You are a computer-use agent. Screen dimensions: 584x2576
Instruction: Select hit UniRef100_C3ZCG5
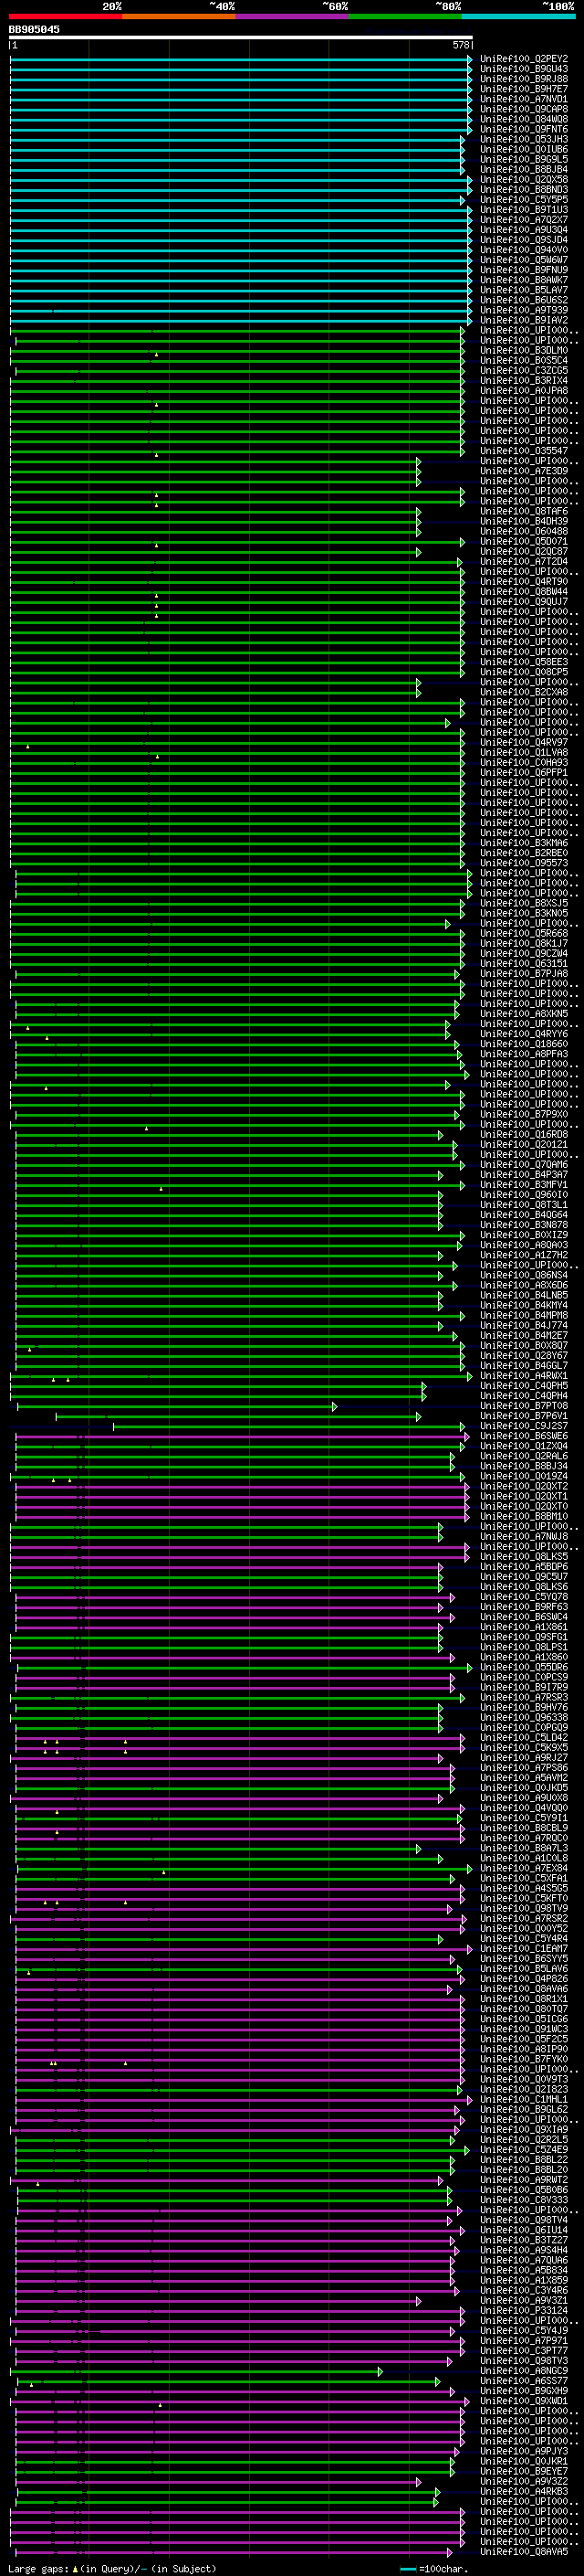pyautogui.click(x=524, y=370)
